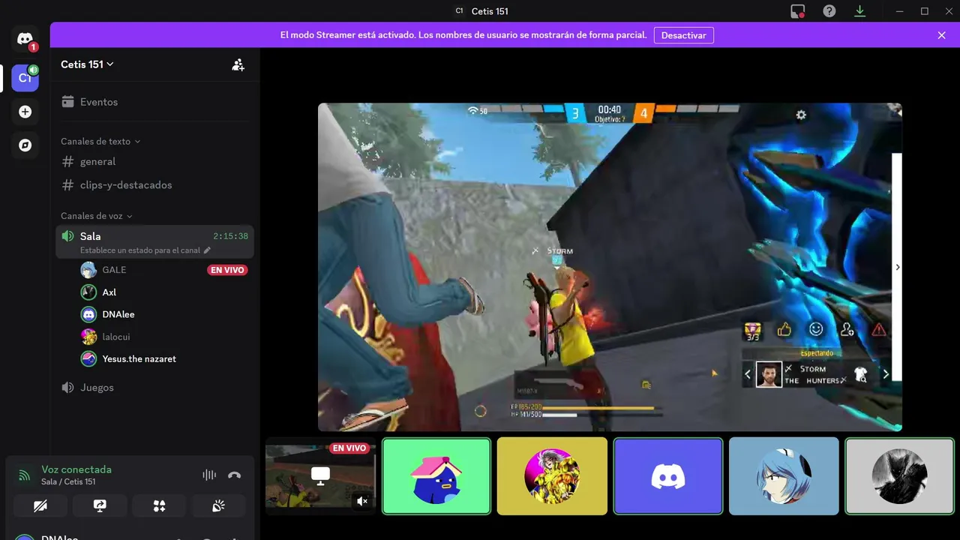Open the Eventos calendar entry
The image size is (960, 540).
tap(155, 102)
